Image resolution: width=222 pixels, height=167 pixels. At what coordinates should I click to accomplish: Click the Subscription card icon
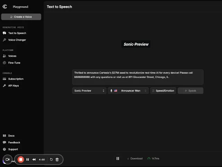[x=5, y=79]
